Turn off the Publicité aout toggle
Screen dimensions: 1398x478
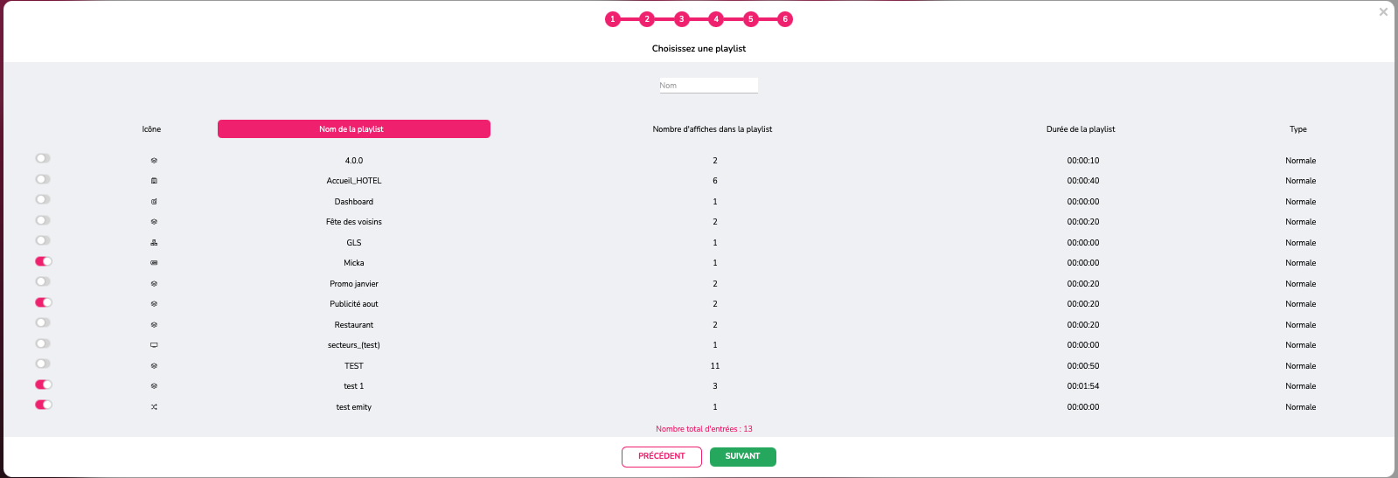coord(44,302)
